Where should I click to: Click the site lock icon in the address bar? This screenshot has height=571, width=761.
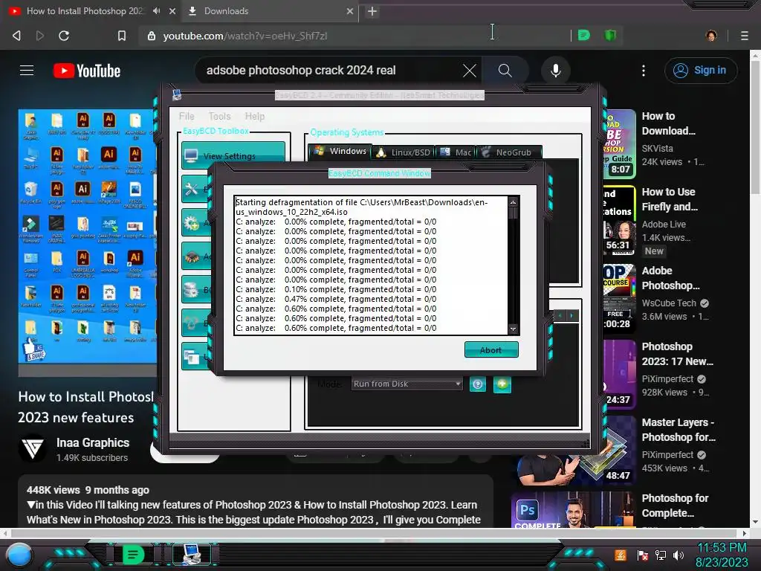[x=152, y=36]
